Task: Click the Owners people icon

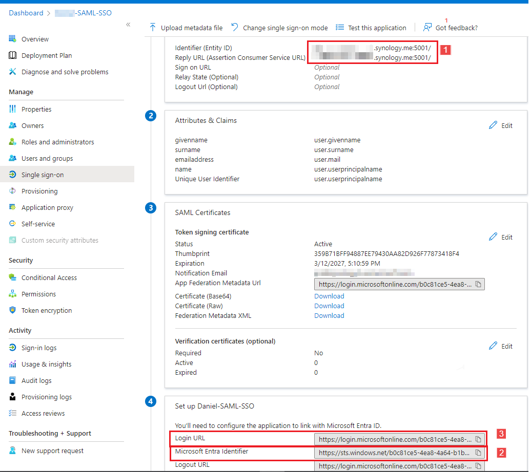Action: (12, 125)
